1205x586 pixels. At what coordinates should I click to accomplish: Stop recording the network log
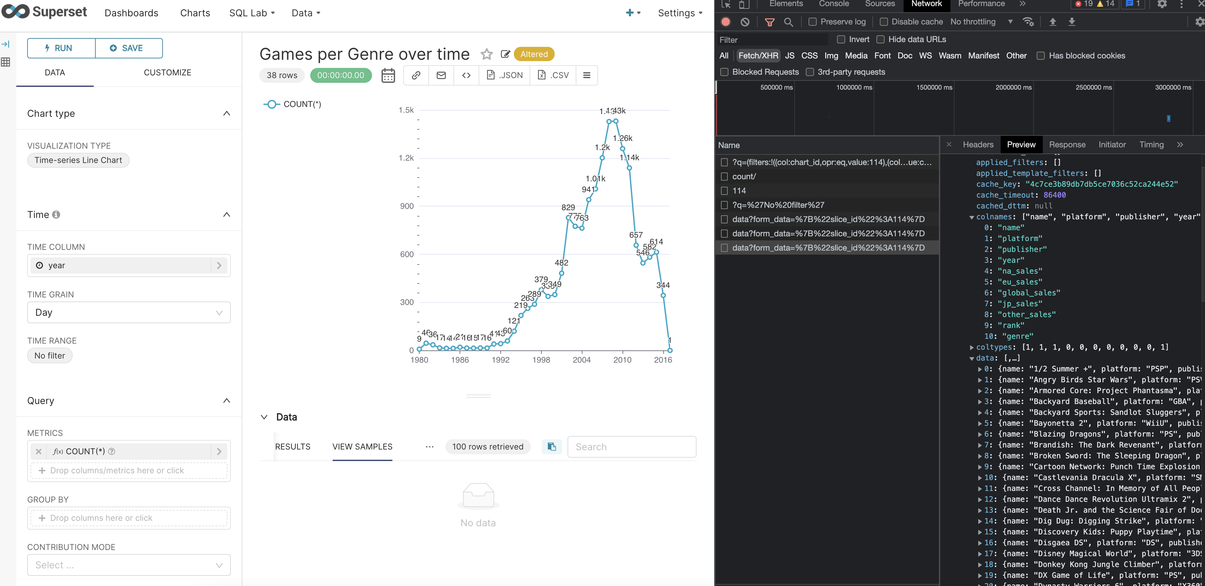pyautogui.click(x=725, y=21)
